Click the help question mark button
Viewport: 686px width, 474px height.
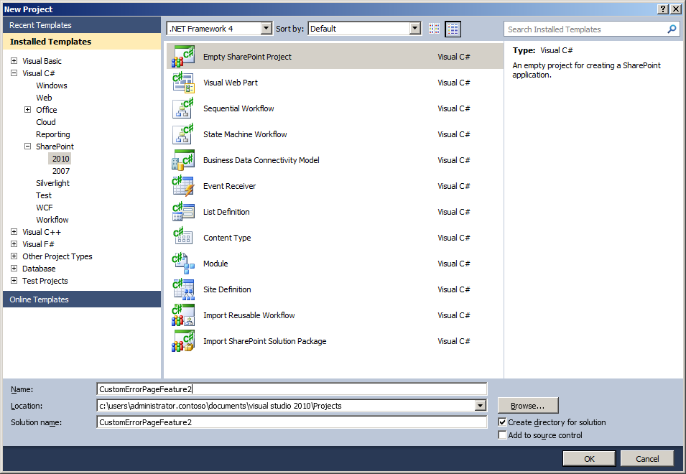[663, 9]
